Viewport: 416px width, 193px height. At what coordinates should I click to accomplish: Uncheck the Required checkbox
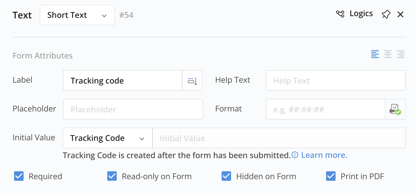(x=19, y=176)
